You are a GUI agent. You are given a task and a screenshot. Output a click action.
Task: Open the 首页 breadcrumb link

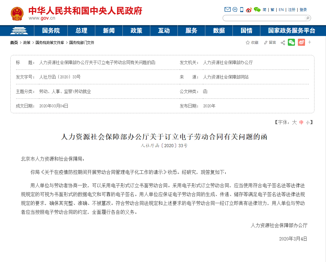[x=14, y=42]
